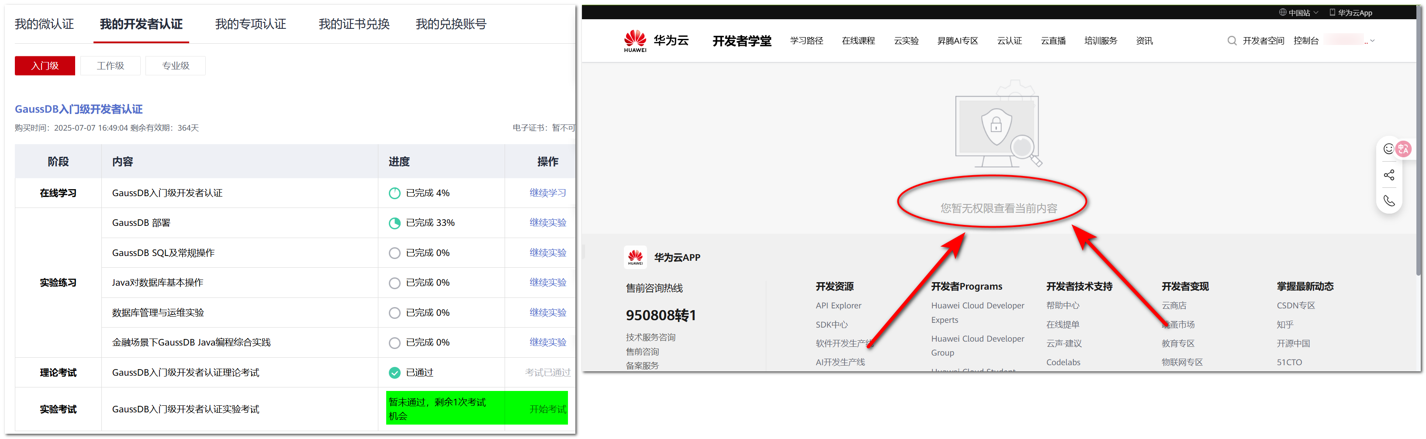The height and width of the screenshot is (439, 1426).
Task: Open 我的兑换账号 tab
Action: (x=450, y=24)
